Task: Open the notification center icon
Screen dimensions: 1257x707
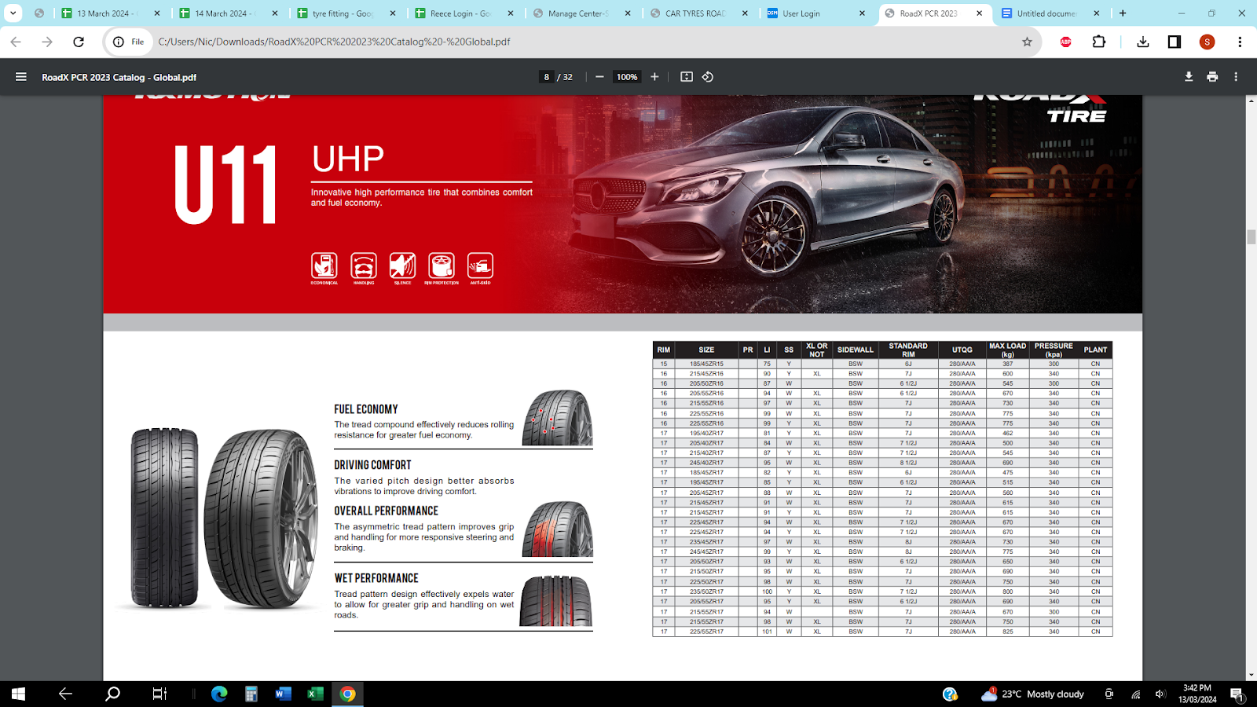Action: [1237, 694]
